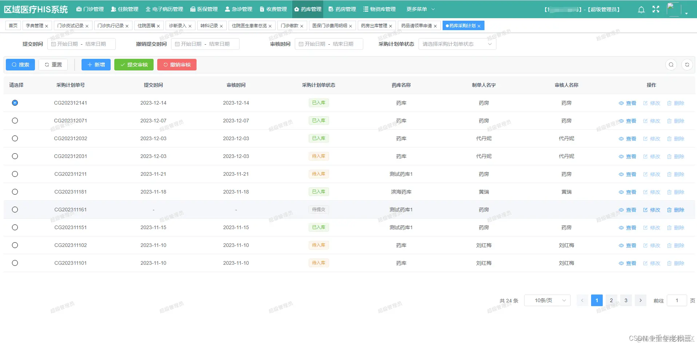Close the 字典管理 tab
697x345 pixels.
click(47, 26)
